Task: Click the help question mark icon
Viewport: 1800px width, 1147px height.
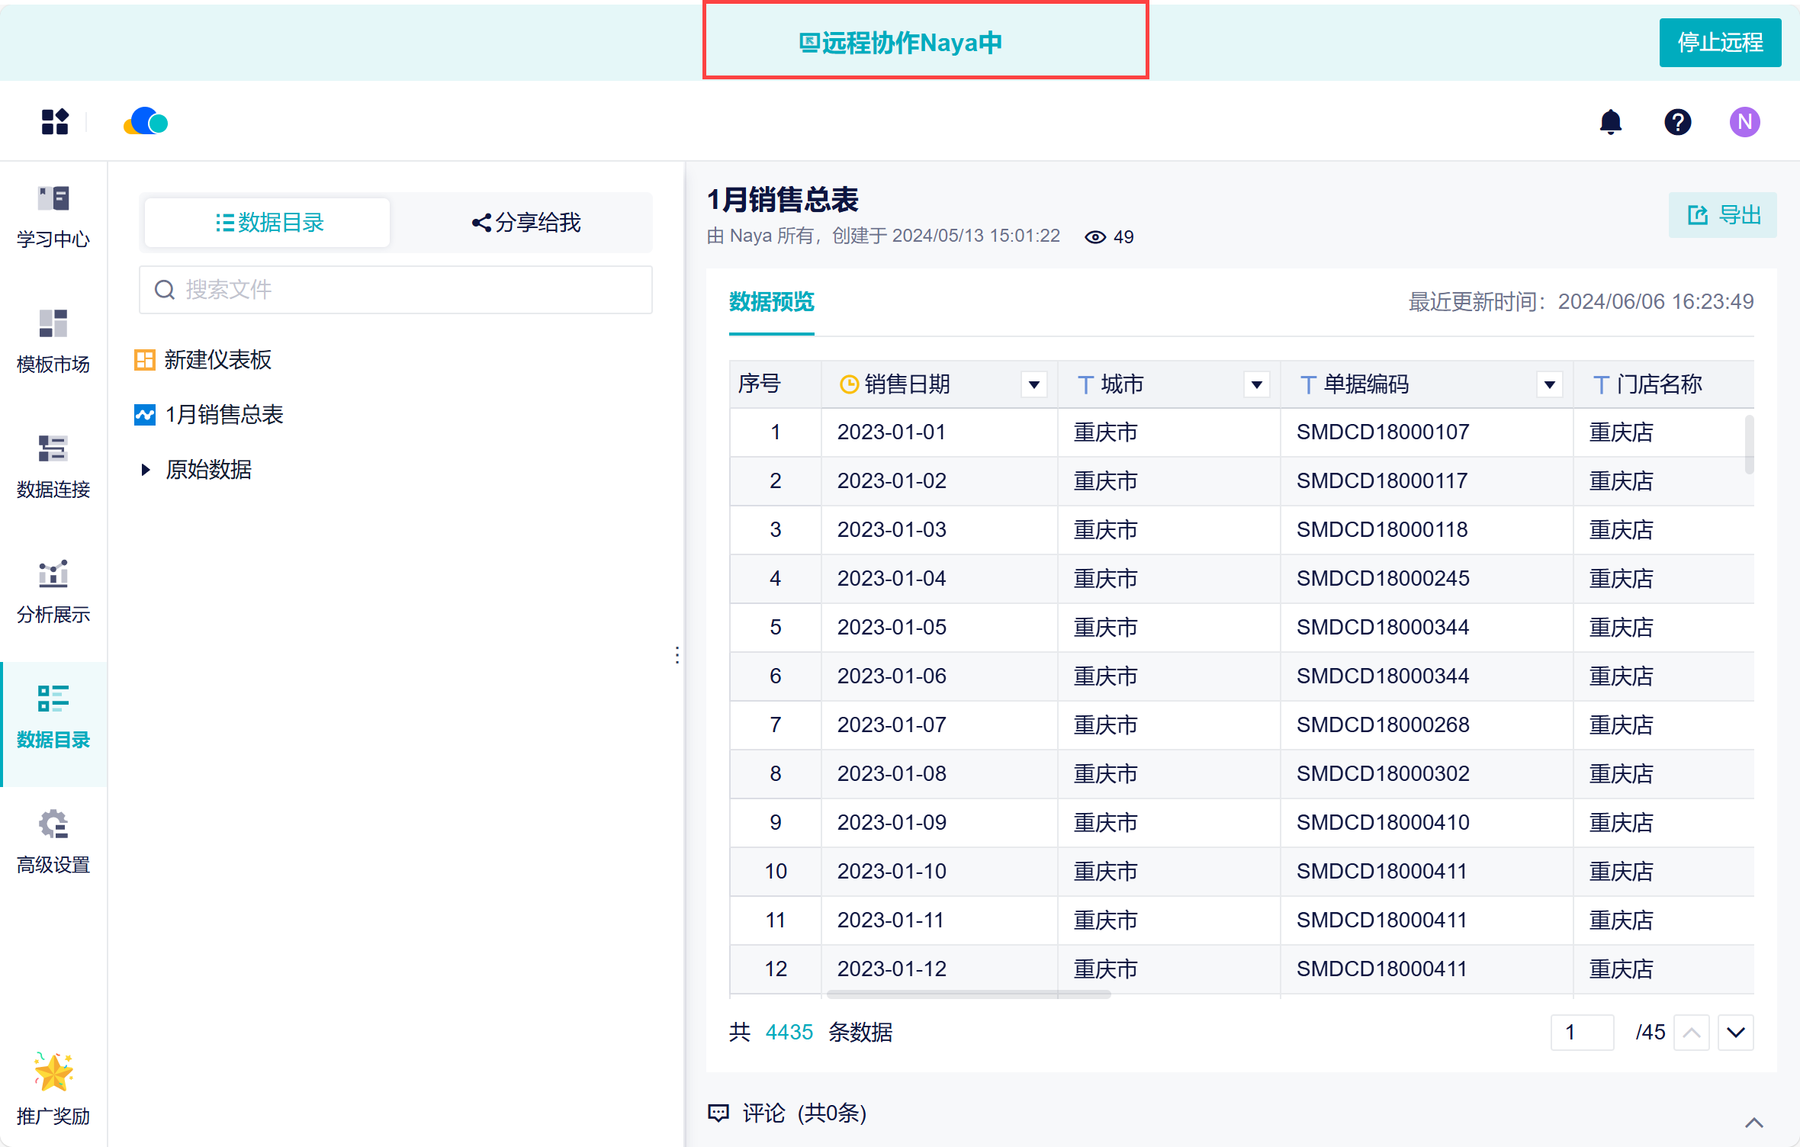Action: click(x=1677, y=122)
